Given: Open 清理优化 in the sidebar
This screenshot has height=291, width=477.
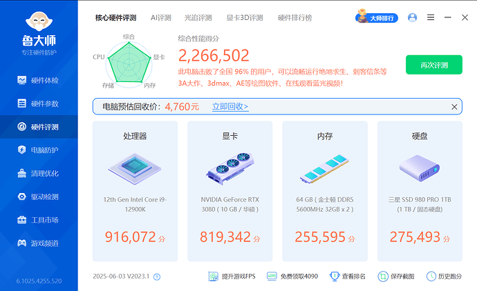Looking at the screenshot, I should 39,173.
